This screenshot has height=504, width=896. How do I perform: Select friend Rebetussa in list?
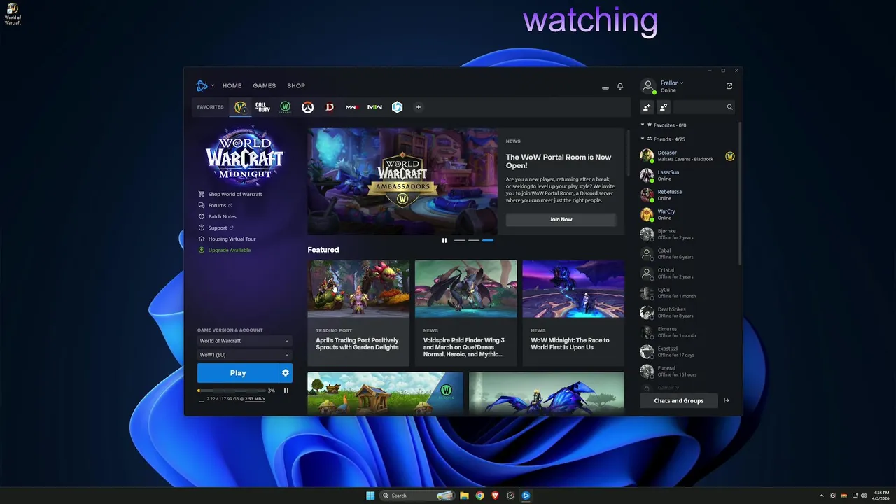pos(687,195)
